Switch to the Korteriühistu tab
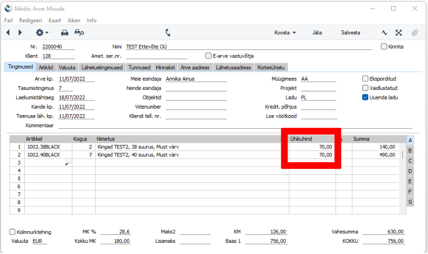 click(x=271, y=67)
